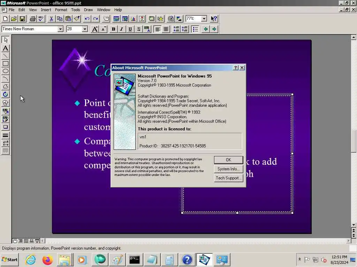The height and width of the screenshot is (267, 357).
Task: Insert a graph with bar chart icon
Action: (134, 19)
